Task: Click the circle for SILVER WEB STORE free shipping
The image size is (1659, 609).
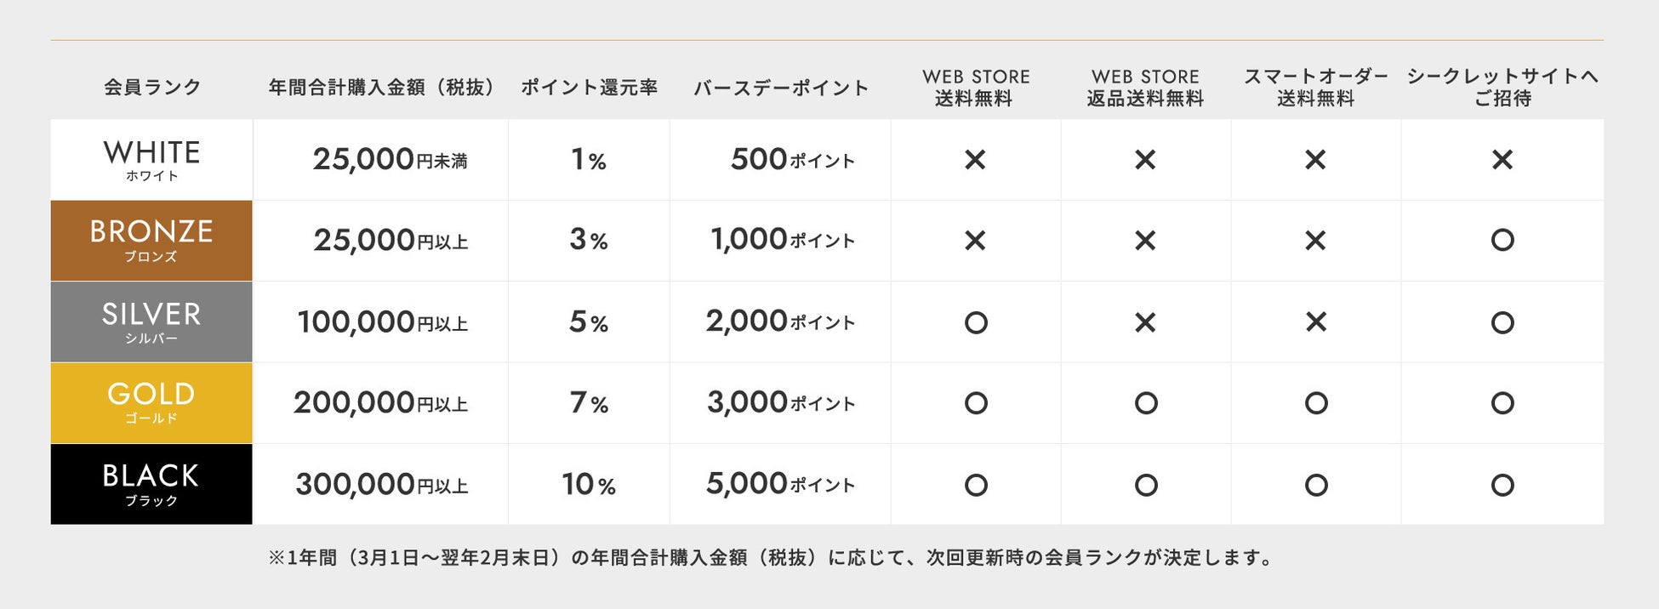Action: click(975, 322)
